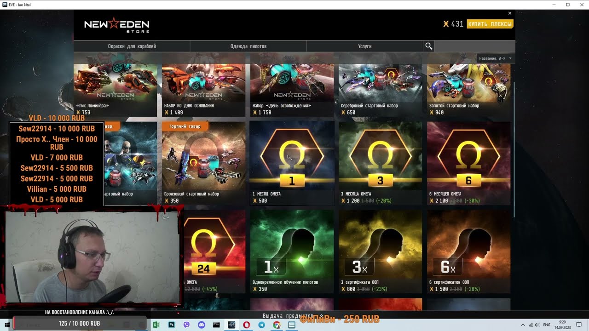Viewport: 589px width, 331px height.
Task: Open Discord from the taskbar
Action: click(202, 325)
